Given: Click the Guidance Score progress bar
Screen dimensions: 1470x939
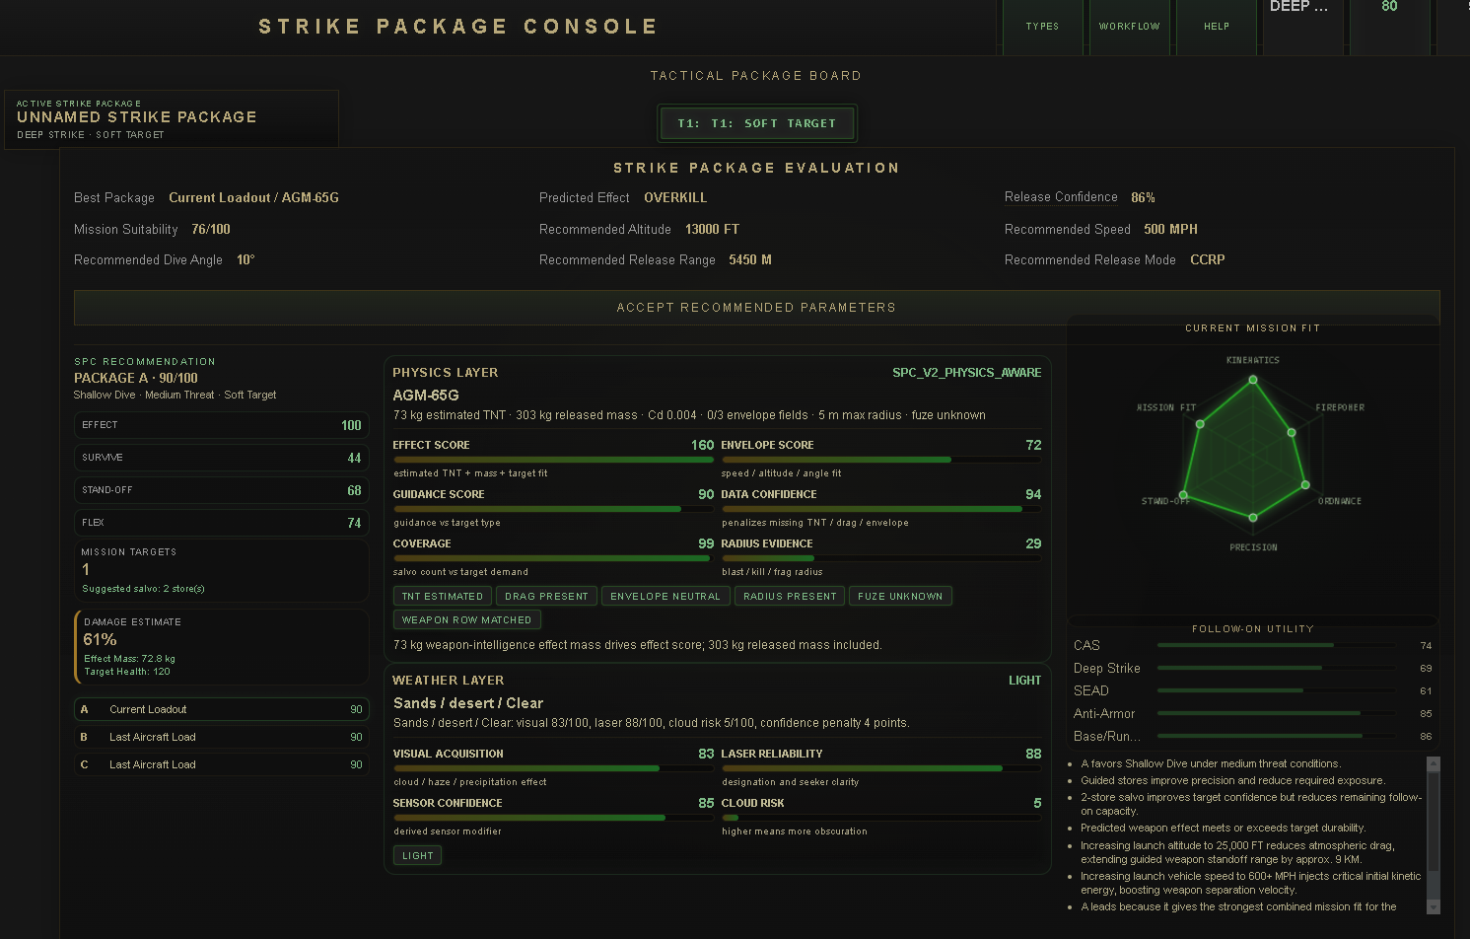Looking at the screenshot, I should tap(553, 509).
